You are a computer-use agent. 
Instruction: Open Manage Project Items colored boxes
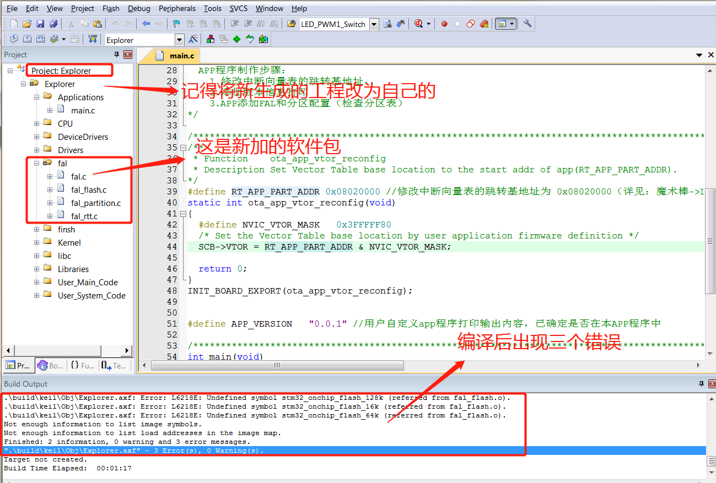coord(210,40)
